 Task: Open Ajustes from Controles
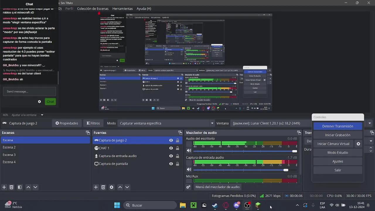point(337,161)
